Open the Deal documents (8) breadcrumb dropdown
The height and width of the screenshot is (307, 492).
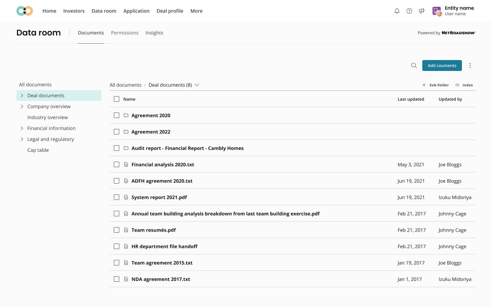coord(197,85)
